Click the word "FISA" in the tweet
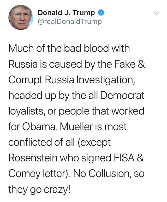This screenshot has width=167, height=202. pyautogui.click(x=124, y=158)
